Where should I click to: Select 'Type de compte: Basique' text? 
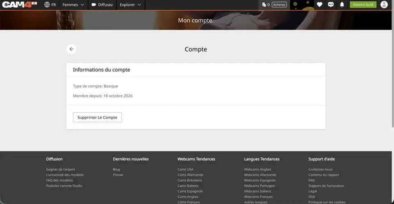(x=96, y=86)
